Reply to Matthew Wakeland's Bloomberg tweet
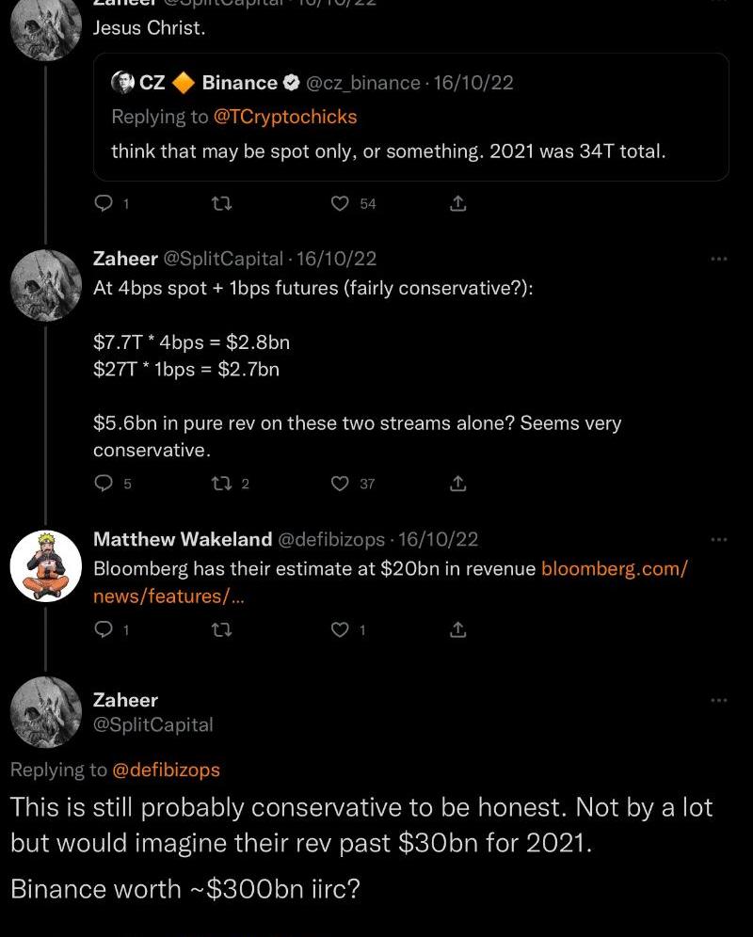 coord(104,629)
